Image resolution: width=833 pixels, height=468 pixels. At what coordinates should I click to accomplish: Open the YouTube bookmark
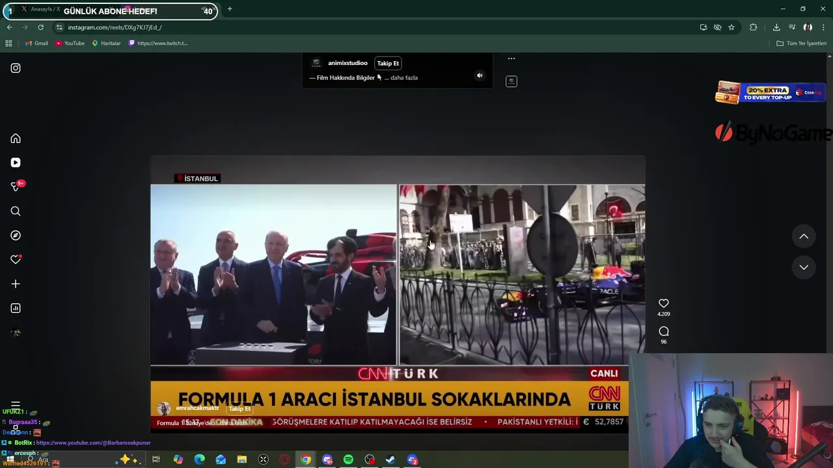70,44
